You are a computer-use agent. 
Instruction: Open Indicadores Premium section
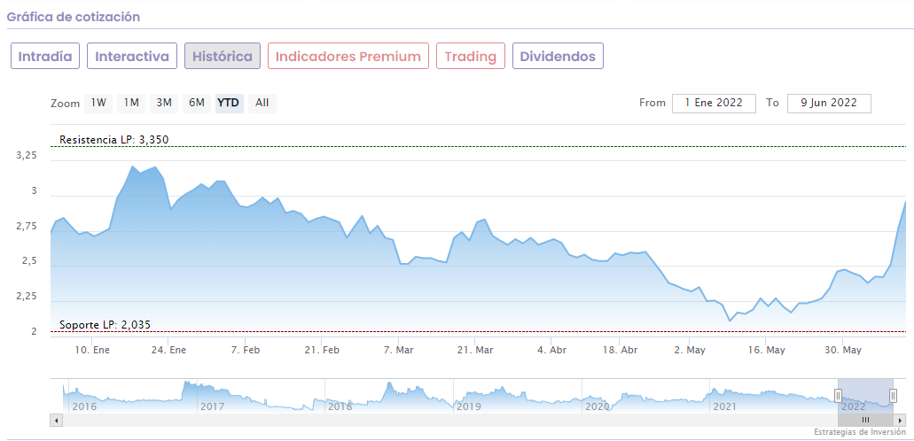(348, 57)
